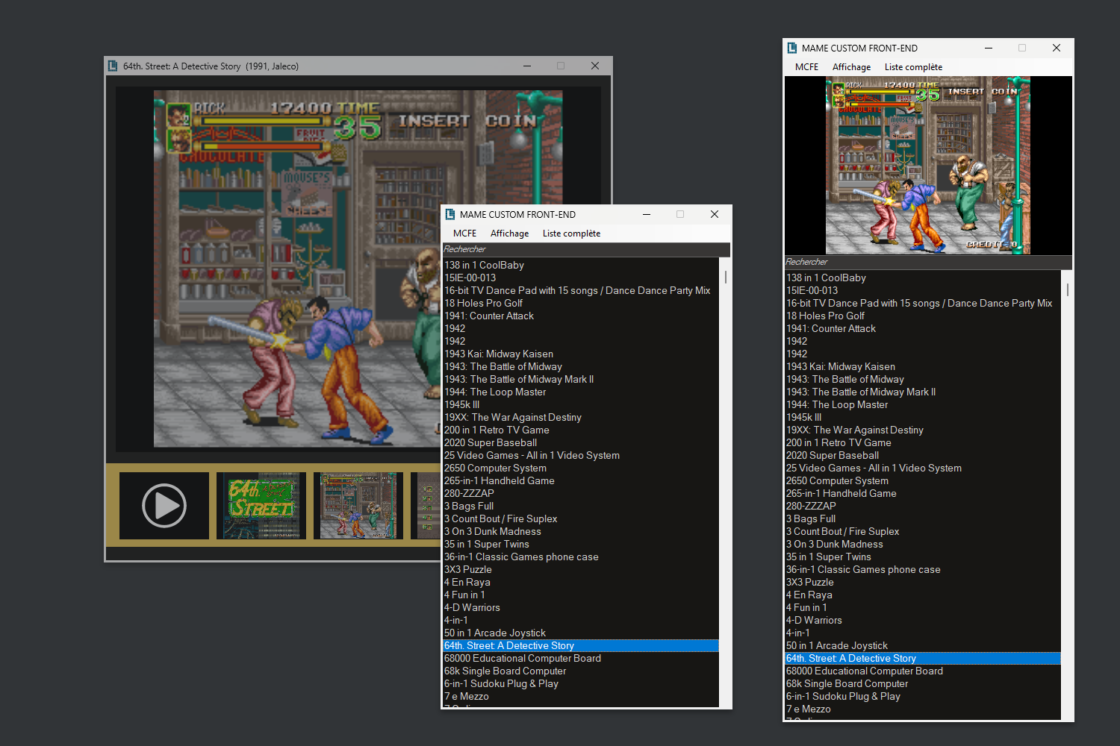The width and height of the screenshot is (1120, 746).
Task: Choose "4 Fun in 1" in center window list
Action: (x=580, y=595)
